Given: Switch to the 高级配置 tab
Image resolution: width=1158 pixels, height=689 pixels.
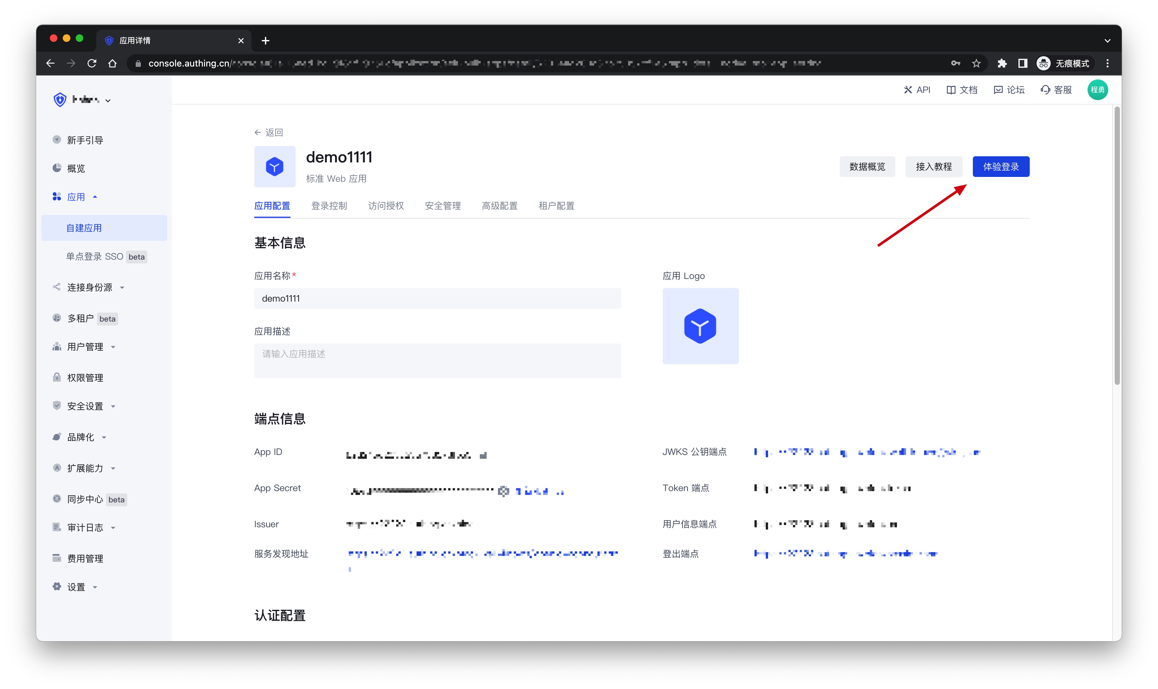Looking at the screenshot, I should pos(499,206).
